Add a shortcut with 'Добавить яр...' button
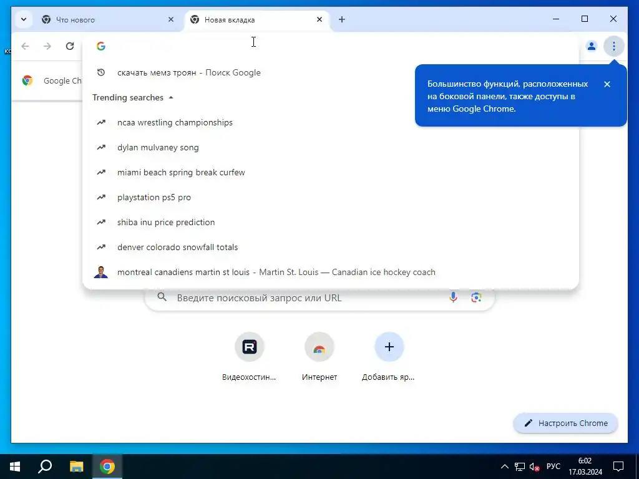The width and height of the screenshot is (639, 479). [x=389, y=357]
